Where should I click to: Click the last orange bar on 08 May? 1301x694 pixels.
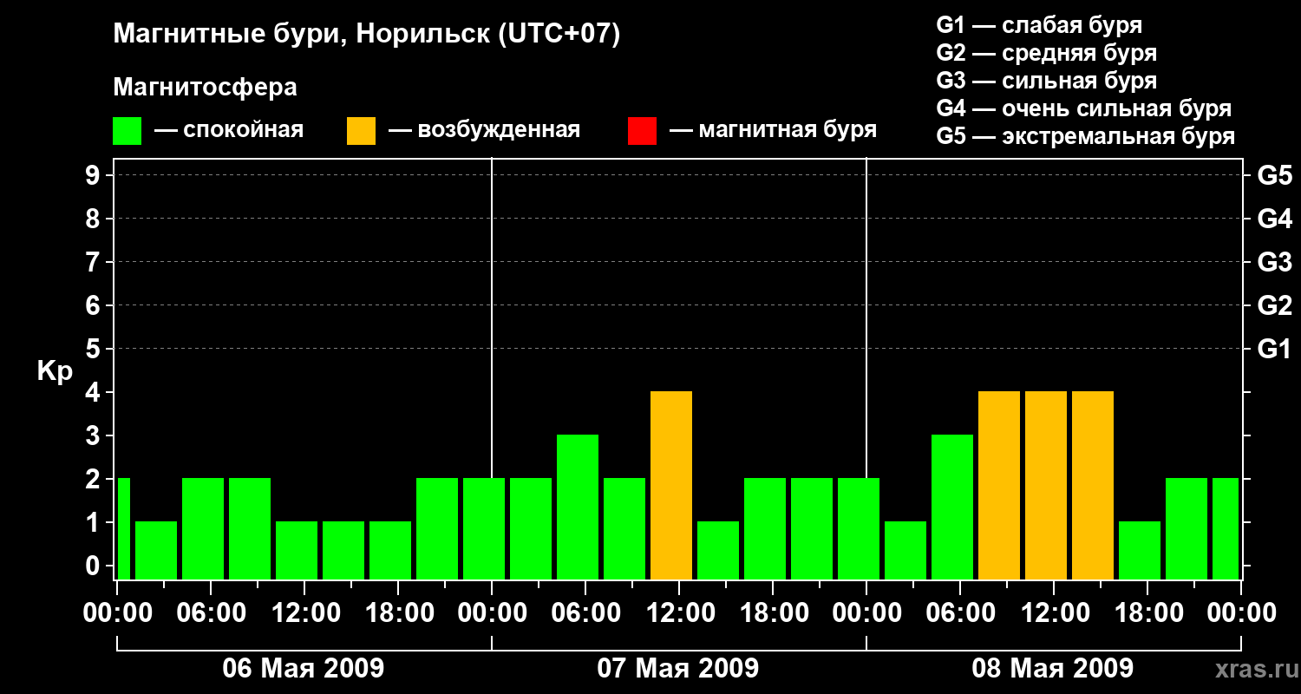[1093, 485]
